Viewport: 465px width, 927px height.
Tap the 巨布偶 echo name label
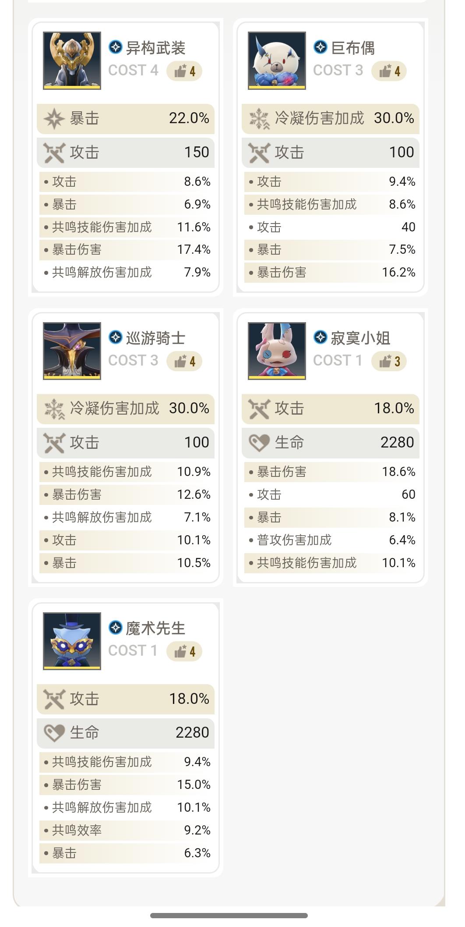click(353, 48)
